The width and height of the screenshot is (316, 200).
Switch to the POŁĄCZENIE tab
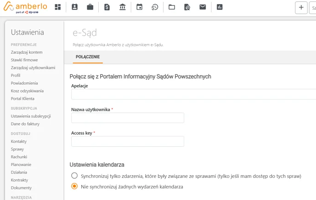tap(88, 57)
